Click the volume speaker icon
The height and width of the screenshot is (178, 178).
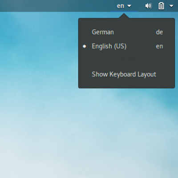(x=149, y=6)
